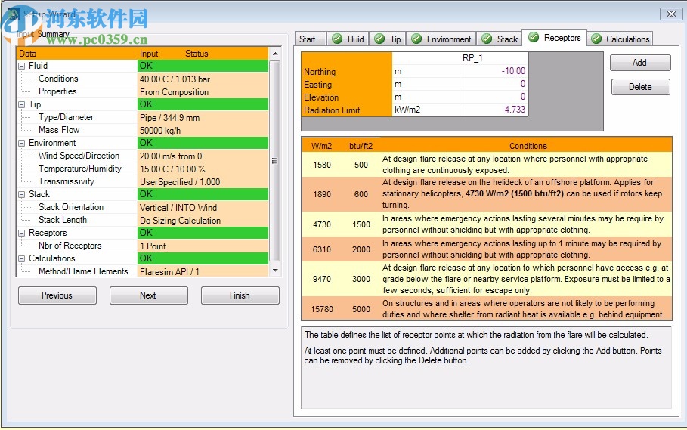Click the check icon beside Environment tab
The width and height of the screenshot is (687, 430).
416,39
